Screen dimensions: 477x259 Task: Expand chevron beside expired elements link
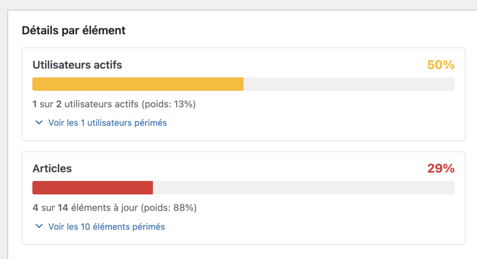[x=38, y=227]
